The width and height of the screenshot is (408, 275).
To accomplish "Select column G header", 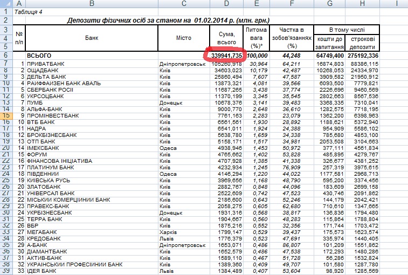I will point(329,4).
